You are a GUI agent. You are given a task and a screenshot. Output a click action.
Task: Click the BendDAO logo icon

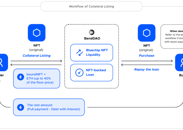click(x=91, y=32)
